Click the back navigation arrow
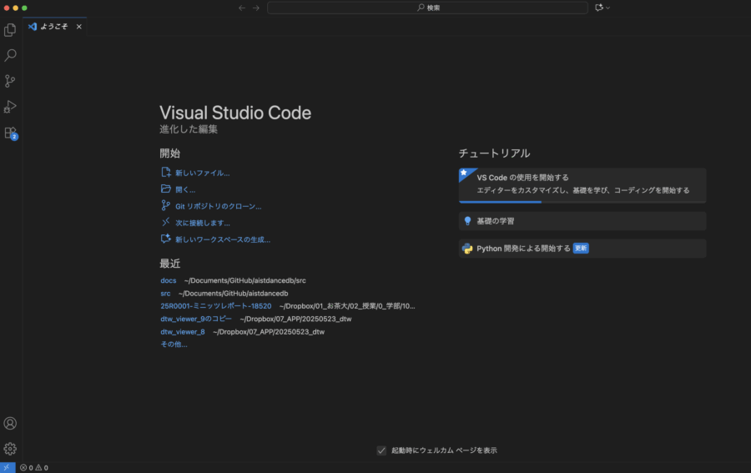Viewport: 751px width, 473px height. pyautogui.click(x=242, y=8)
